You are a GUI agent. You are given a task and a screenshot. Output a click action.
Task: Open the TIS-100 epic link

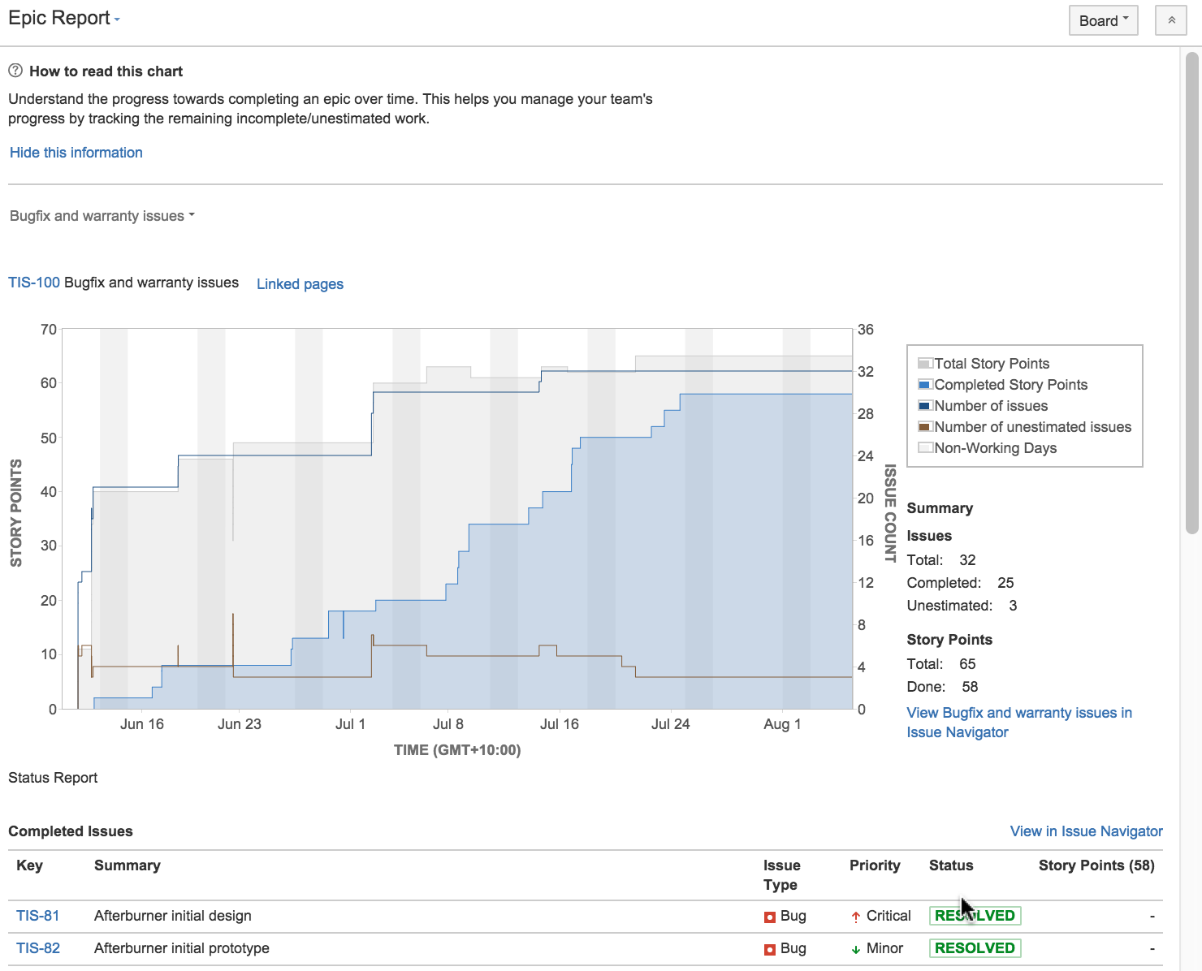pos(34,283)
